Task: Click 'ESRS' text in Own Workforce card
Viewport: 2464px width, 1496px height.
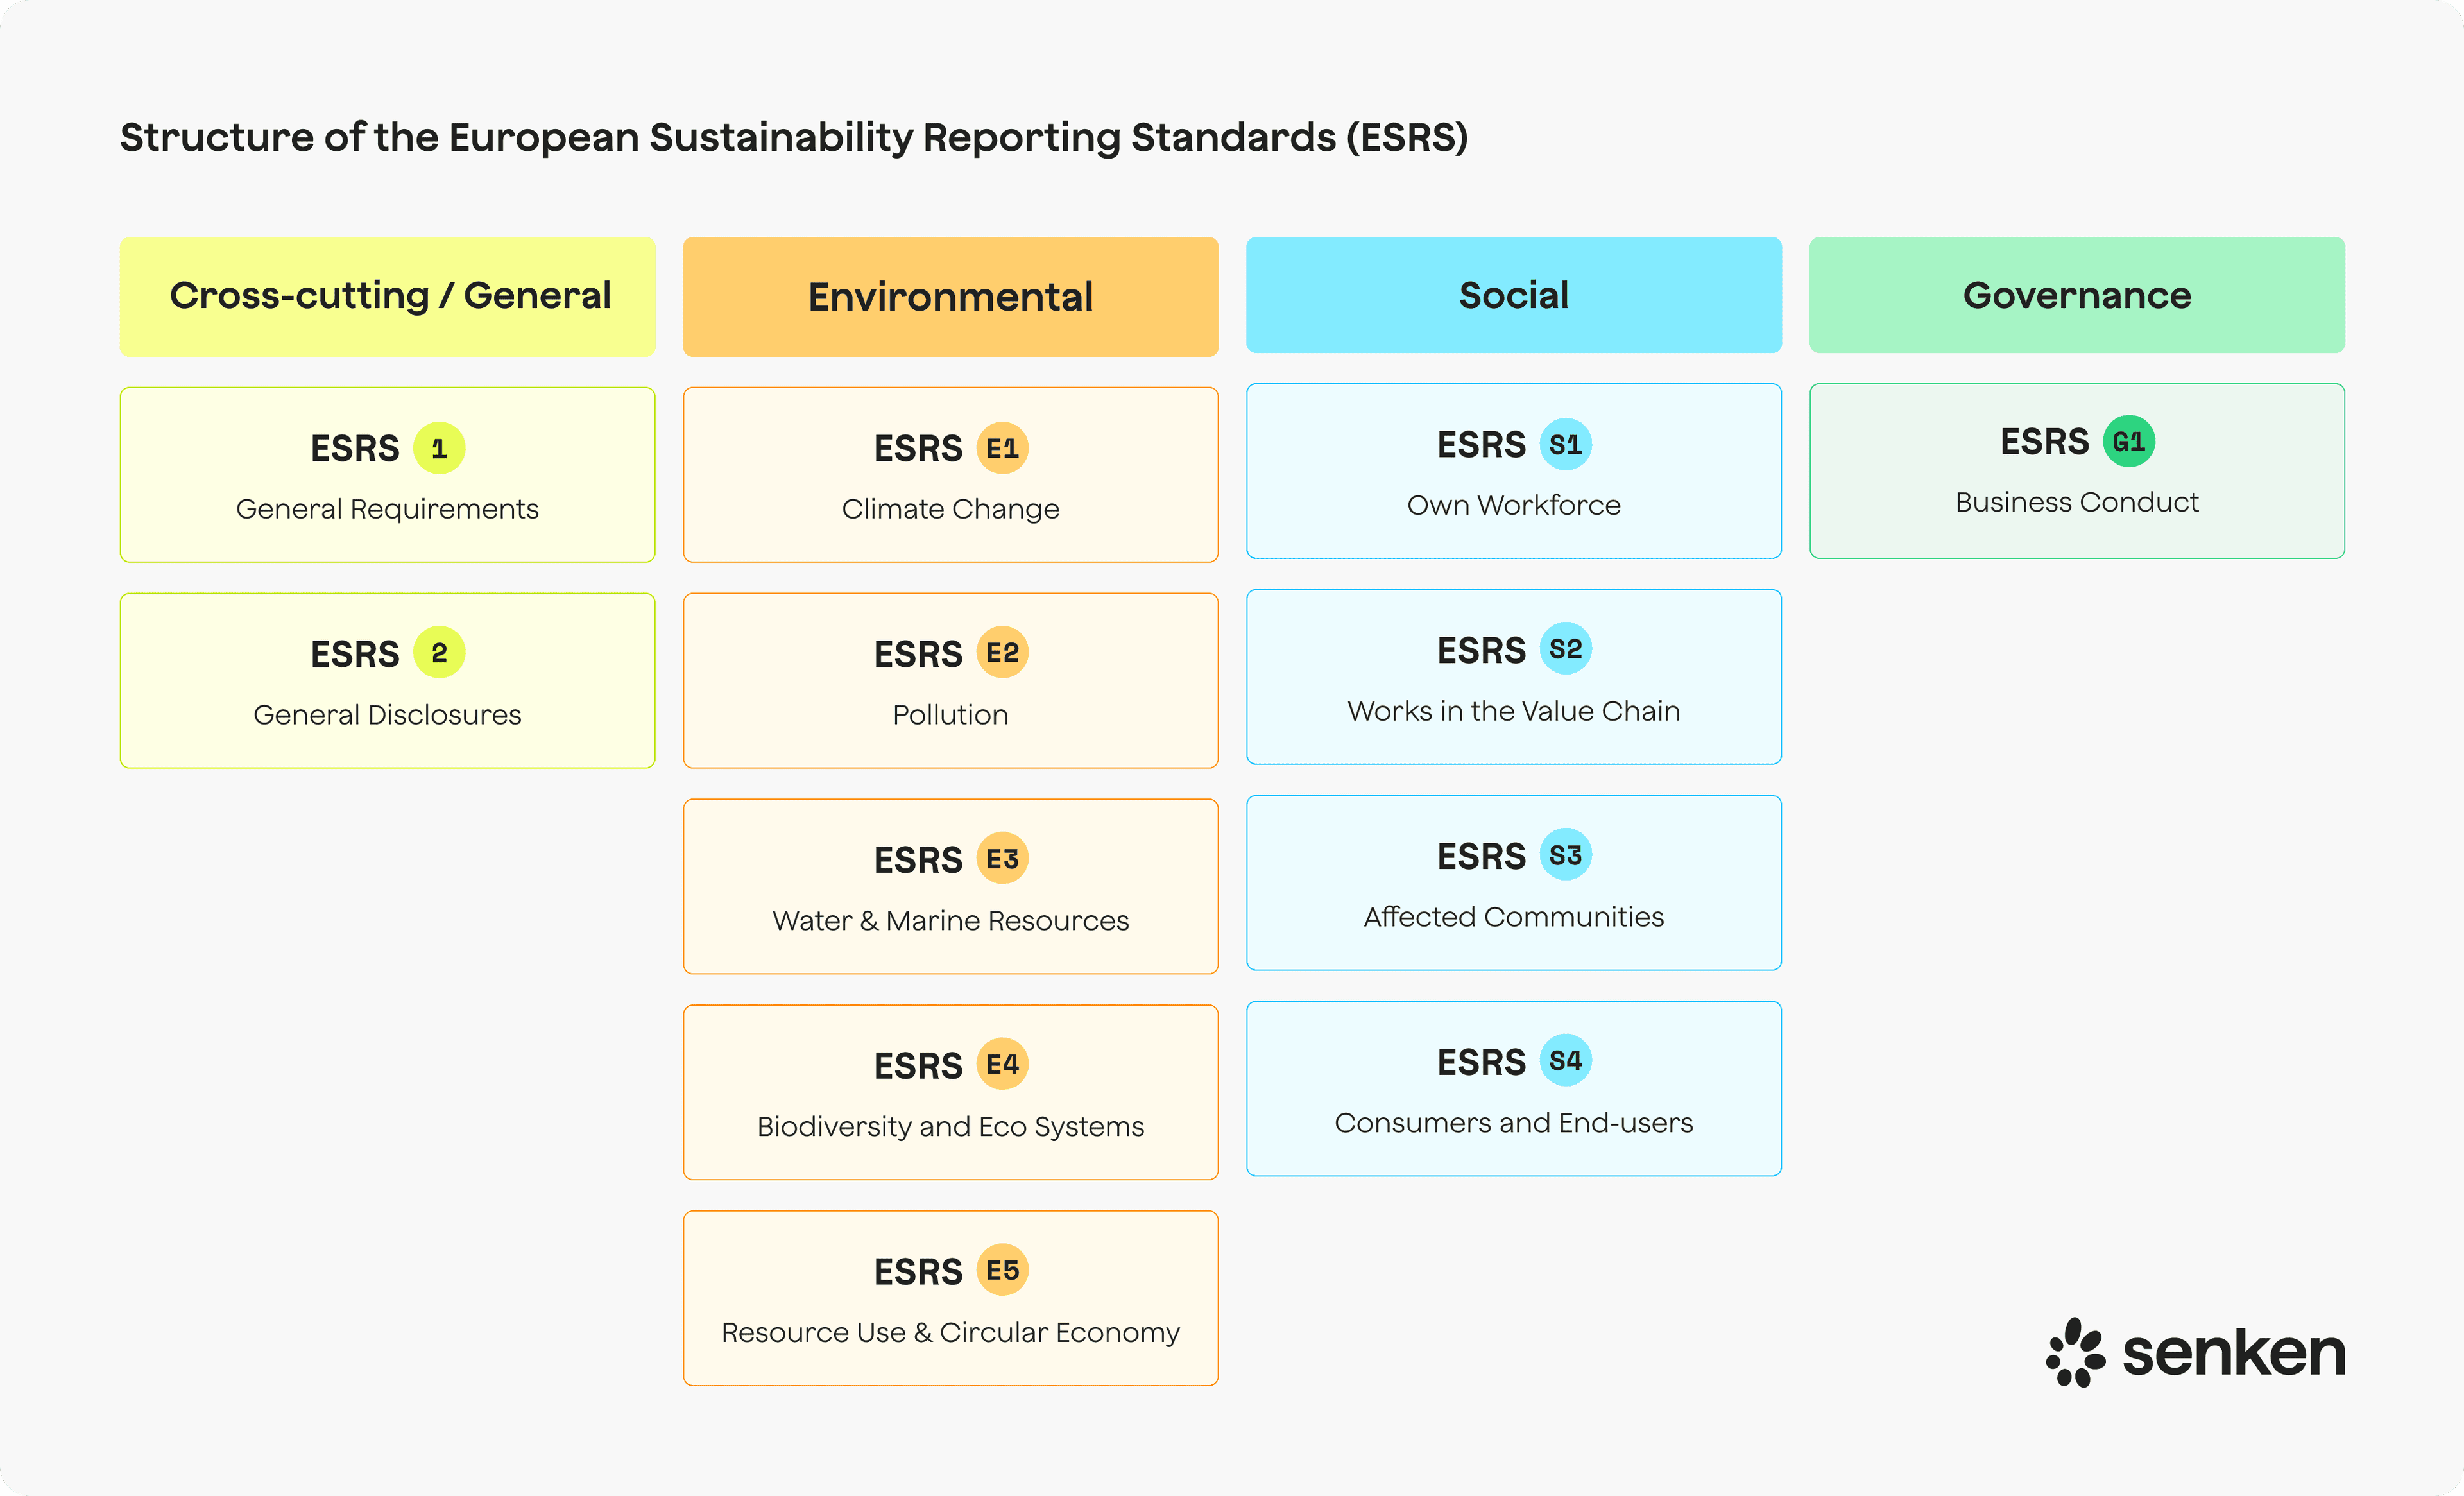Action: pos(1481,445)
